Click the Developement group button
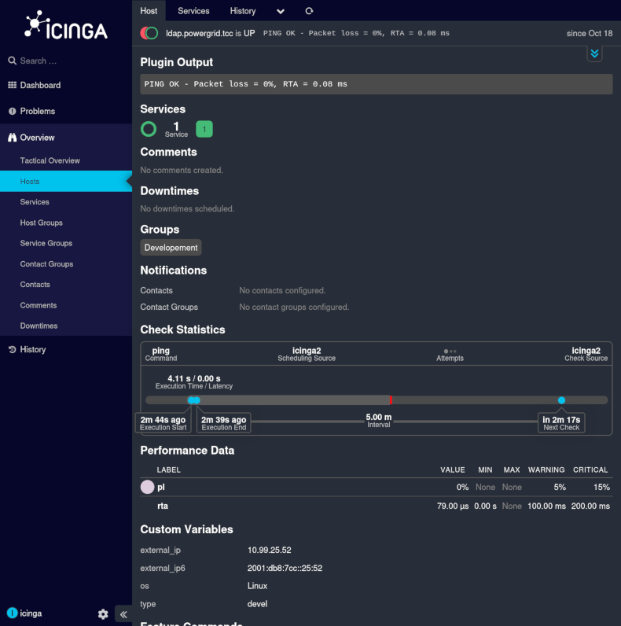621x626 pixels. point(171,248)
